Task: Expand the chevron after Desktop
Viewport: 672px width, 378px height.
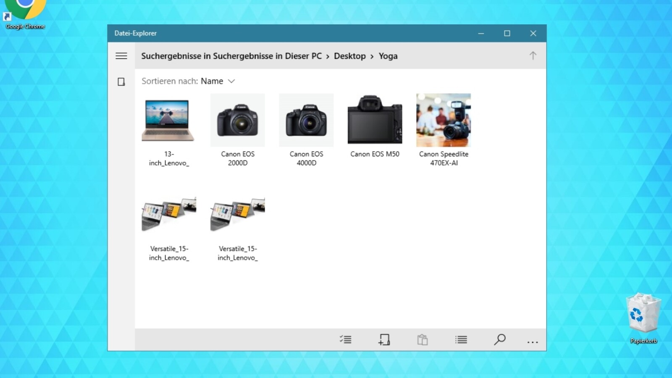Action: [x=372, y=56]
